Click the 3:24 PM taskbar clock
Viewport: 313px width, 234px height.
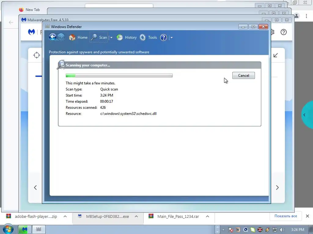point(297,230)
